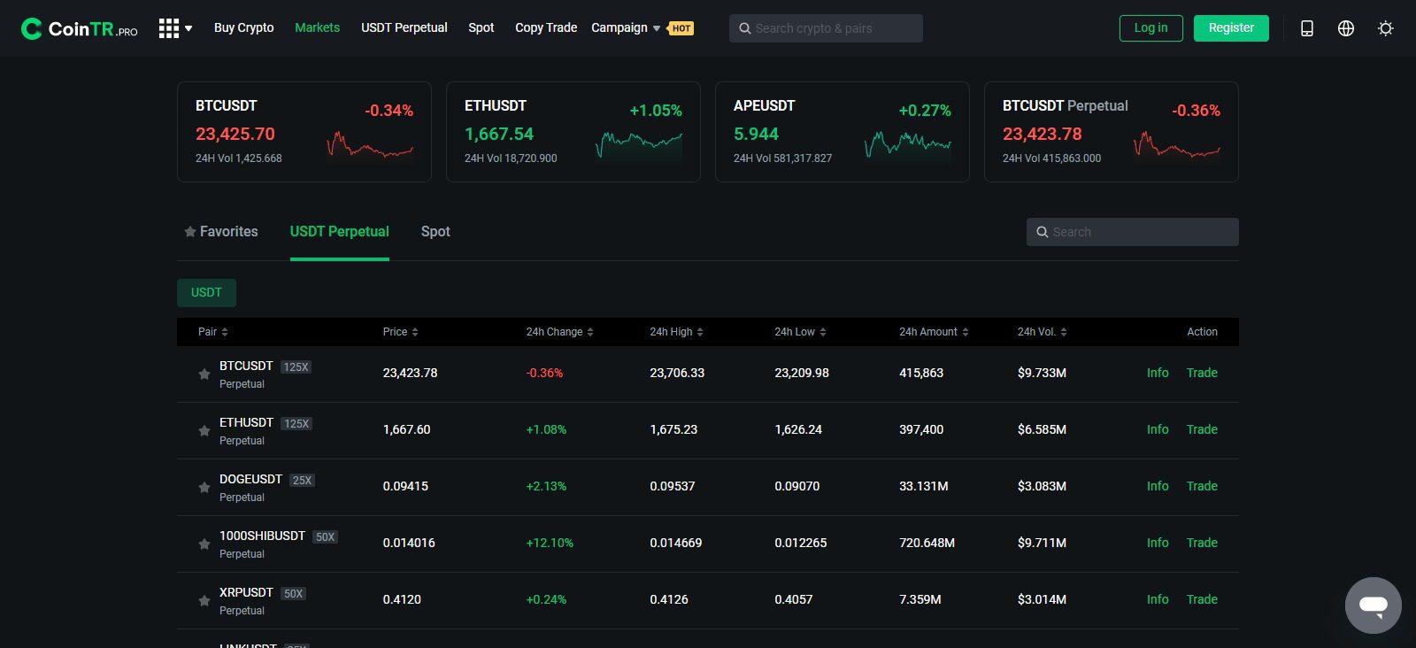This screenshot has width=1416, height=648.
Task: Click the 23,706.33 24h high value
Action: [x=677, y=373]
